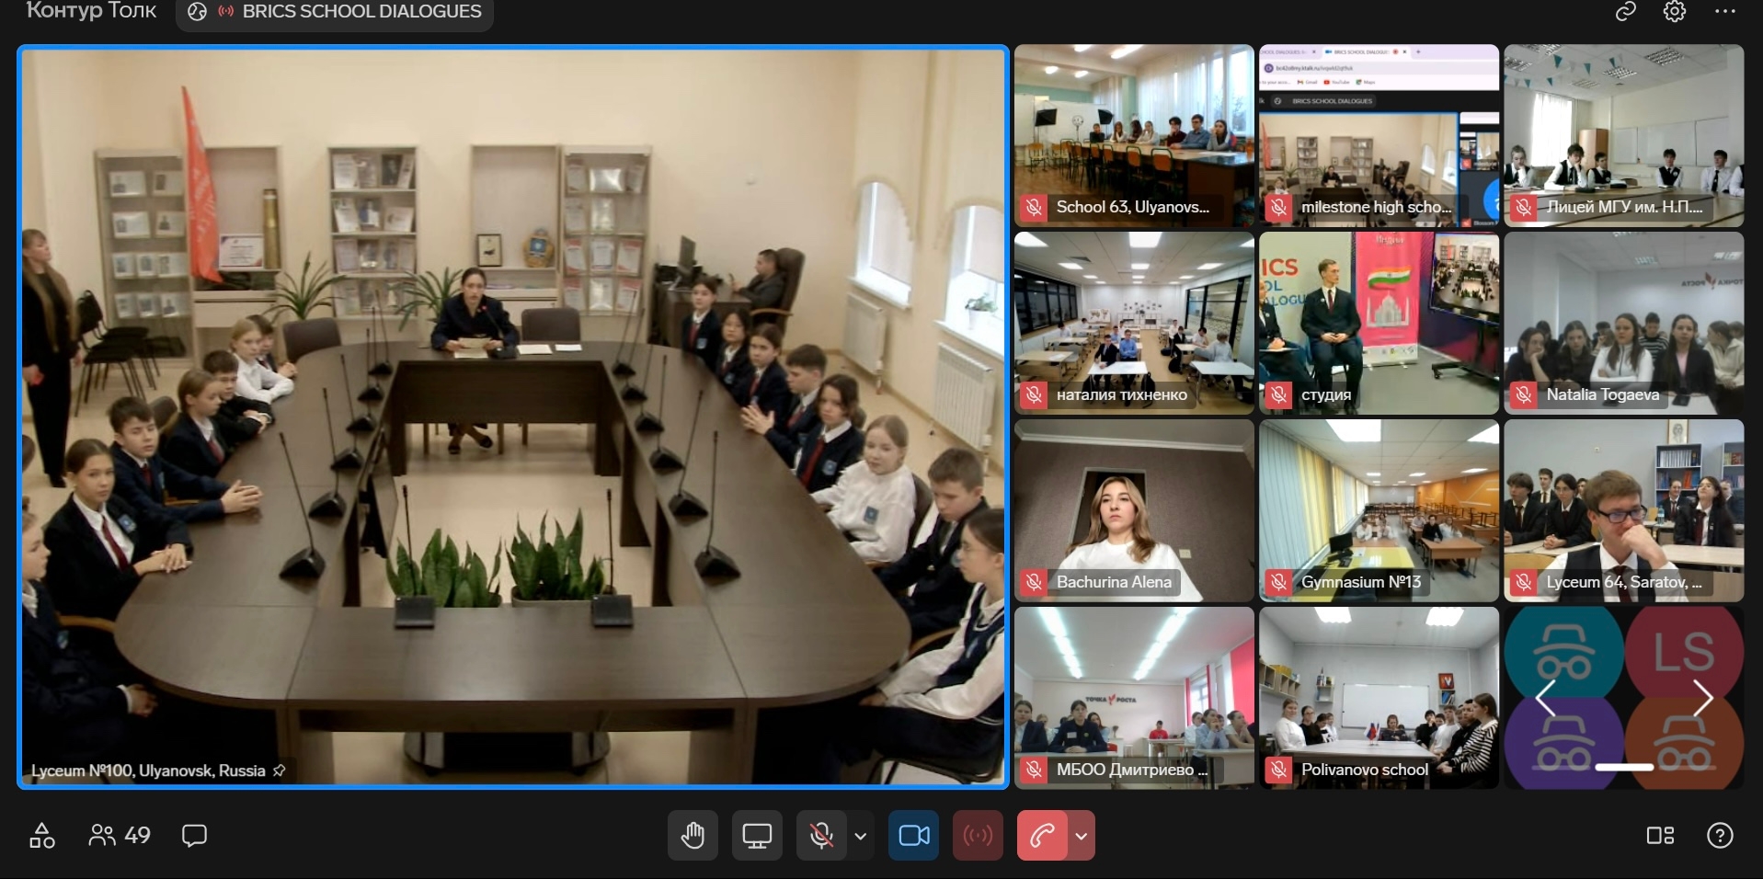1763x879 pixels.
Task: Go to next page of participants
Action: click(x=1702, y=698)
